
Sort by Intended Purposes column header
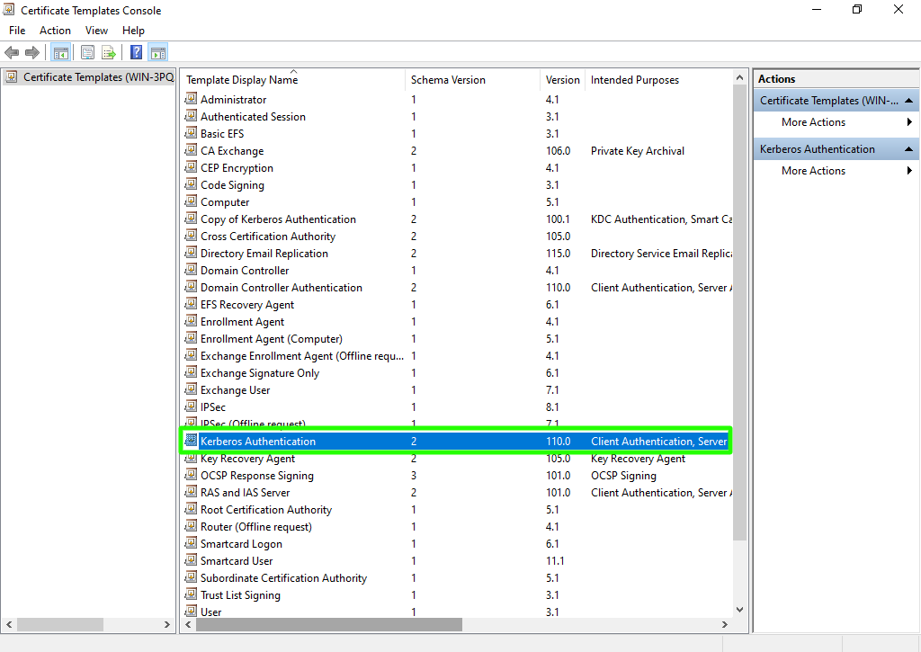point(635,80)
